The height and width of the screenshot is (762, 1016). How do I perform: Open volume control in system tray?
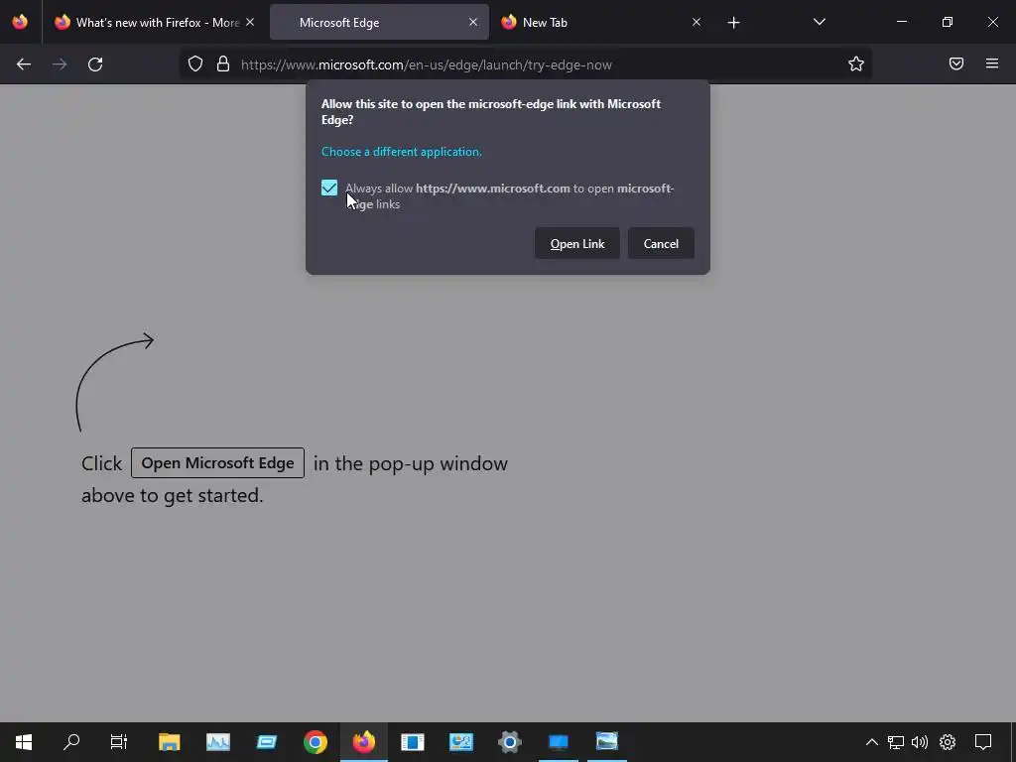920,742
